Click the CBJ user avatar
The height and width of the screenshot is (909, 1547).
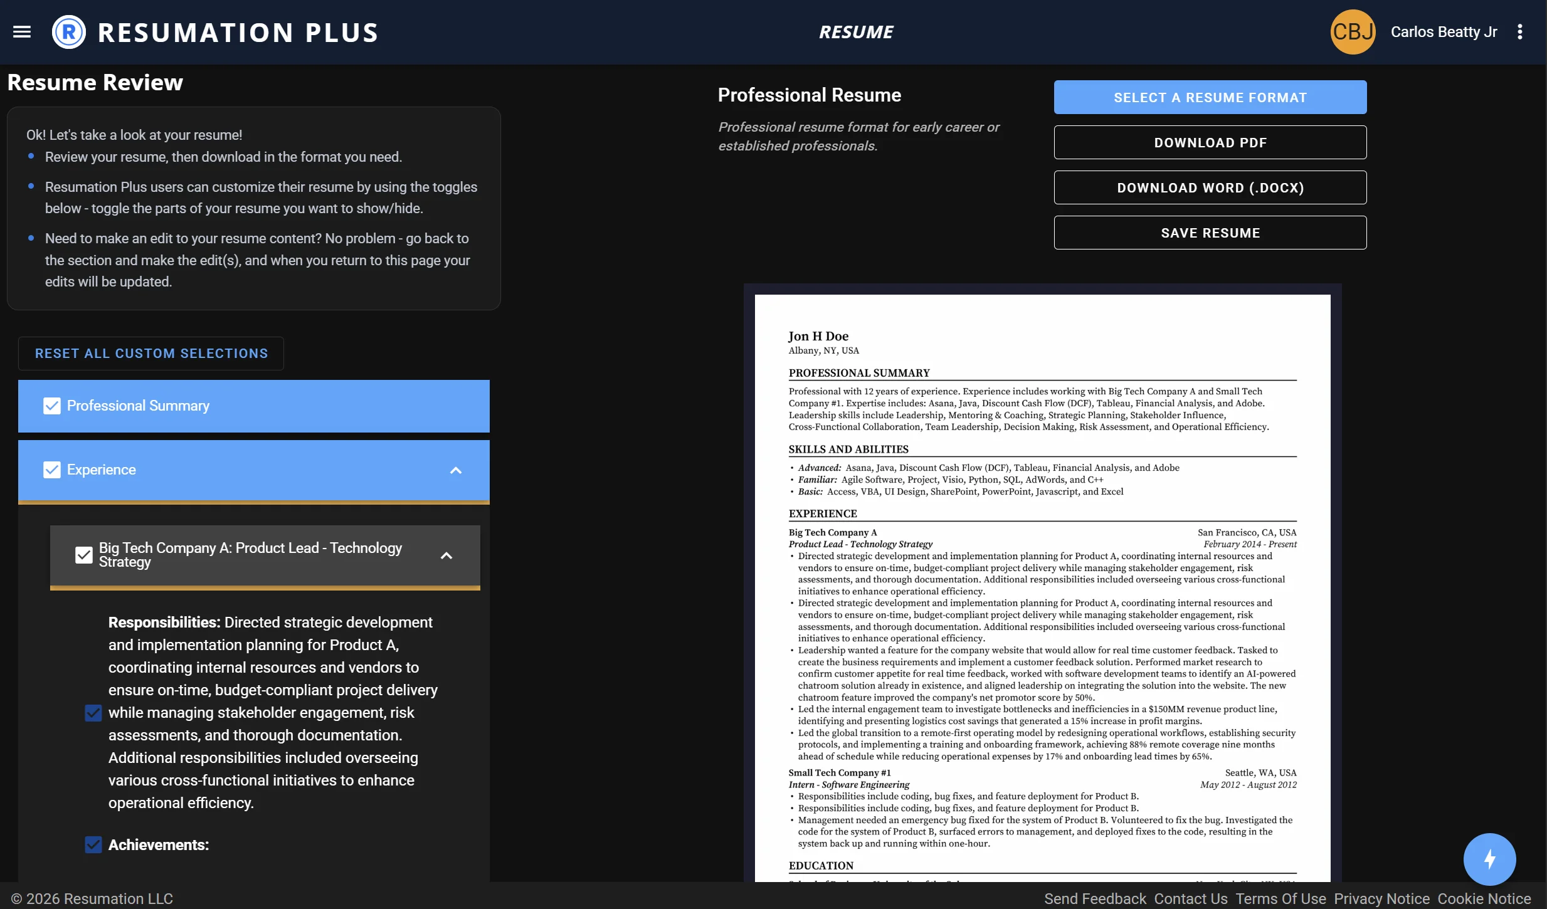(1353, 32)
